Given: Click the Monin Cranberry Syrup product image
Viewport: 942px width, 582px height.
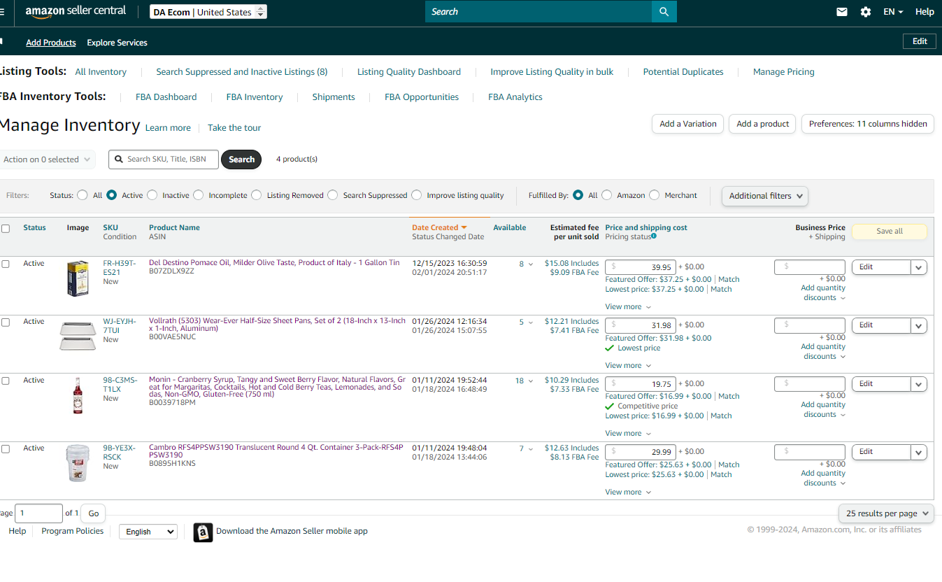Looking at the screenshot, I should tap(78, 395).
